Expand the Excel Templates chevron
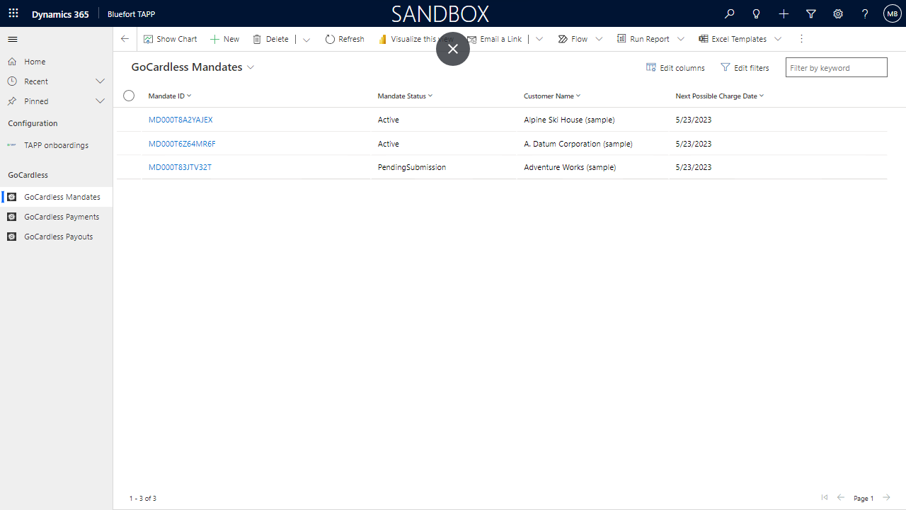 click(778, 39)
